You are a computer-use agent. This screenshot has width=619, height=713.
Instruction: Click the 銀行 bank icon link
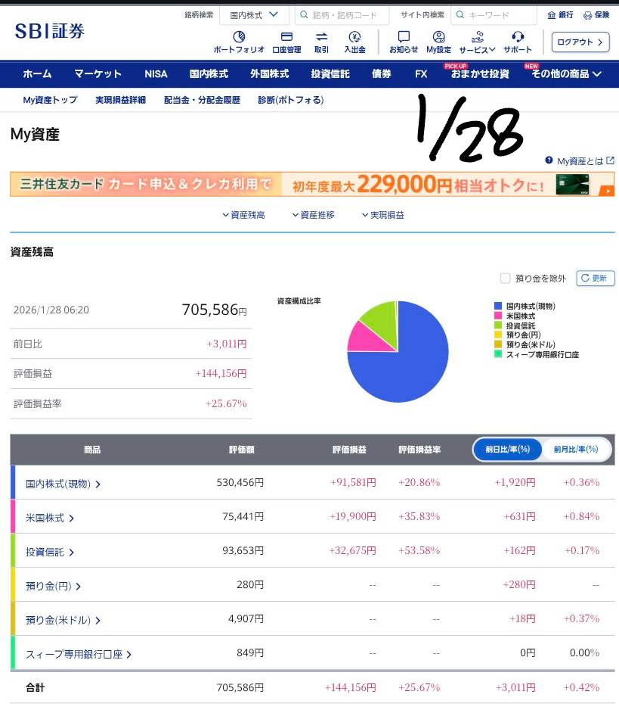coord(560,15)
